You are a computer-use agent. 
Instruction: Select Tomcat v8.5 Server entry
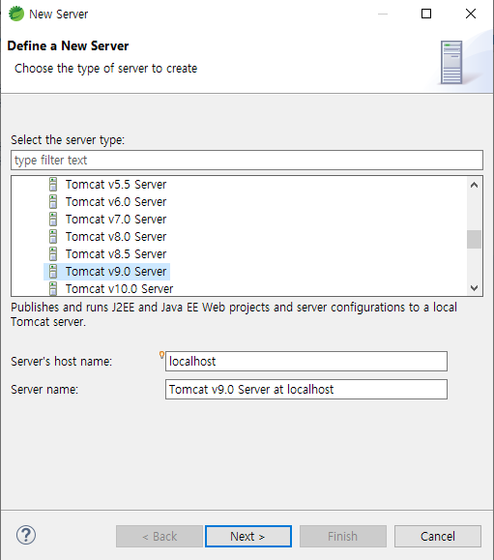pos(116,254)
